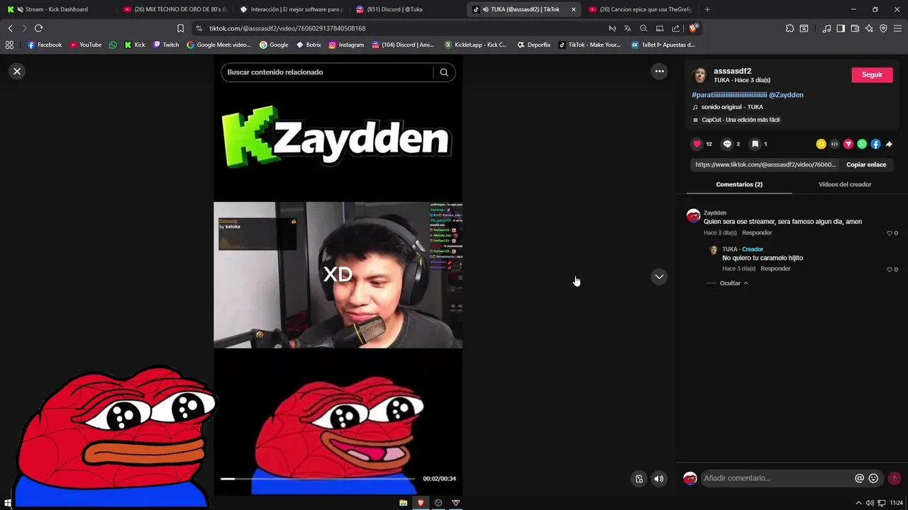Screen dimensions: 908x510
Task: Open the Deporflix bookmark
Action: click(x=533, y=45)
